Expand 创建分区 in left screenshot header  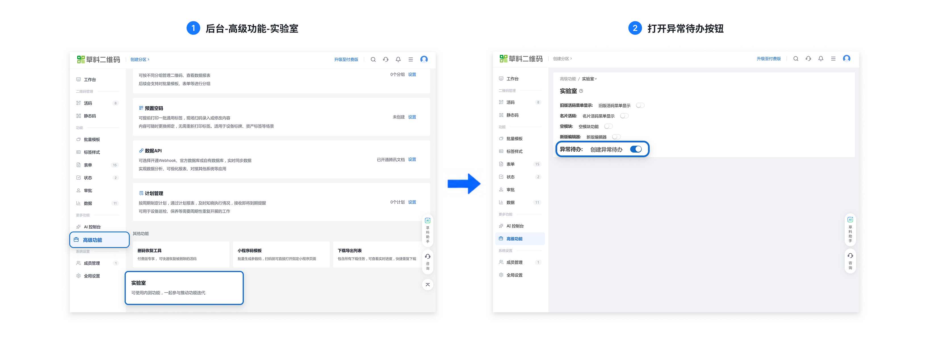tap(140, 60)
